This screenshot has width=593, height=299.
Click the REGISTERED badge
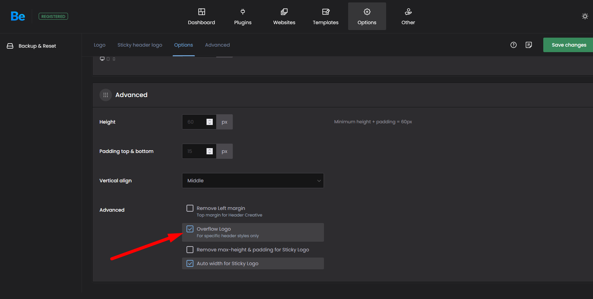point(53,16)
